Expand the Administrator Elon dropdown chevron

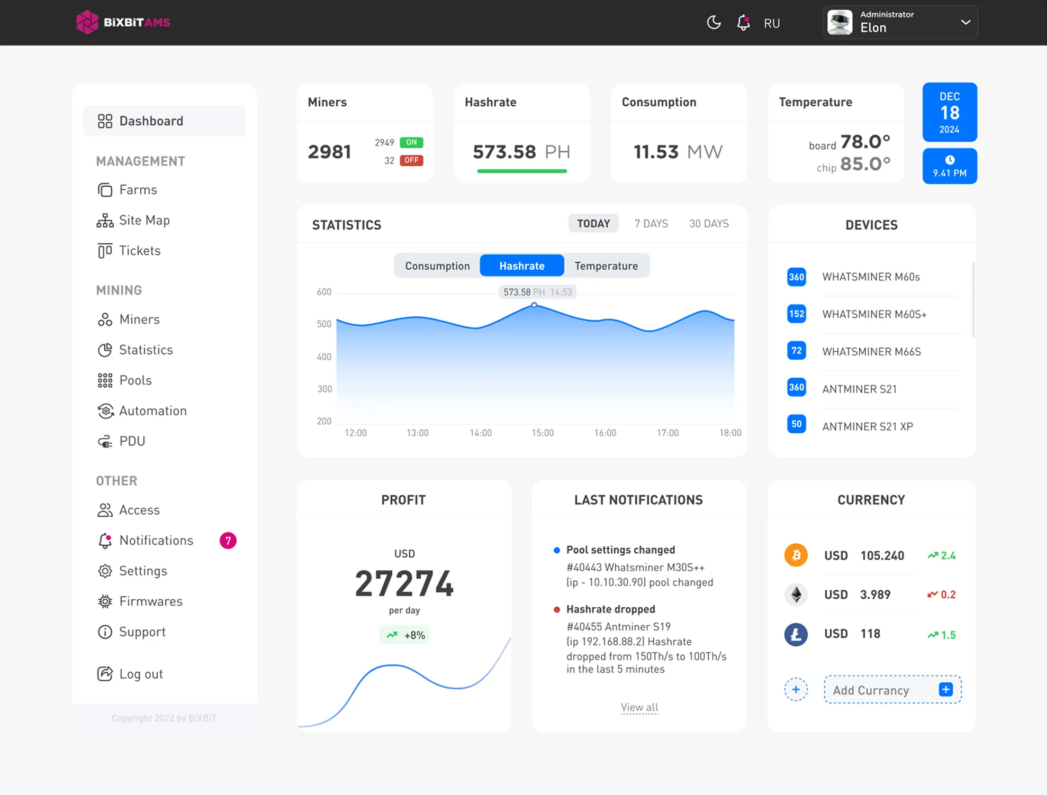point(965,22)
